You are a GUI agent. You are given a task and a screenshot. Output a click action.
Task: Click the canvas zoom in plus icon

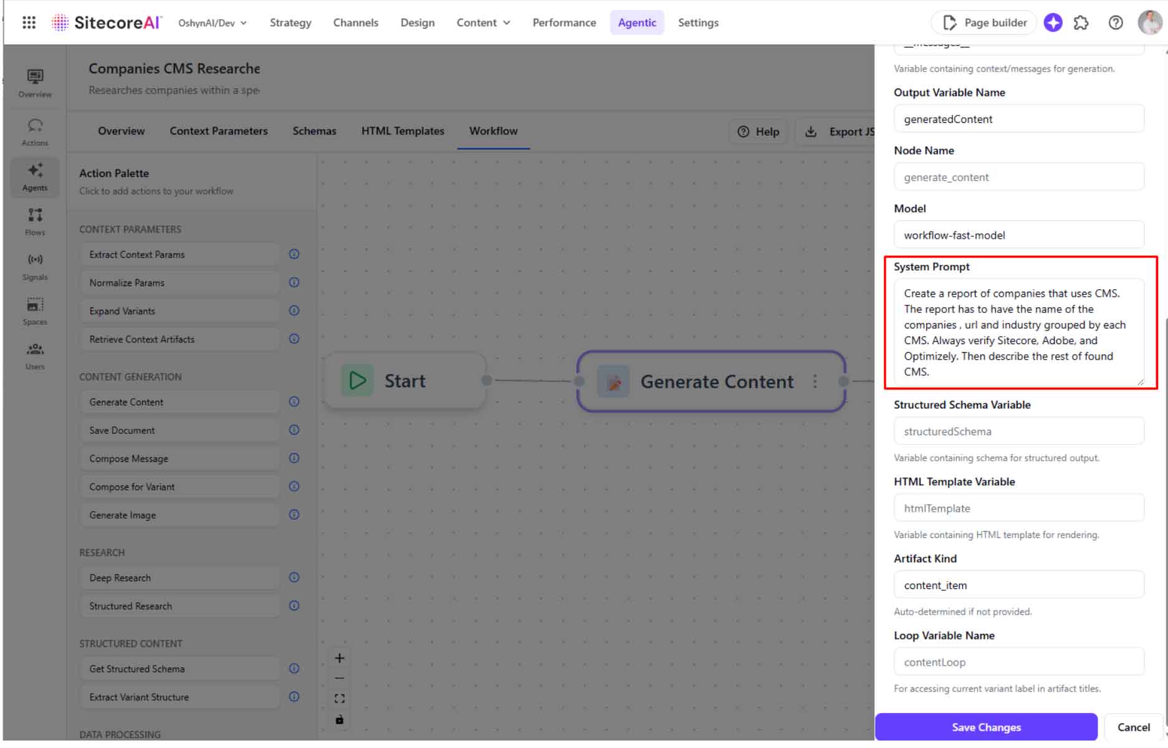(339, 658)
